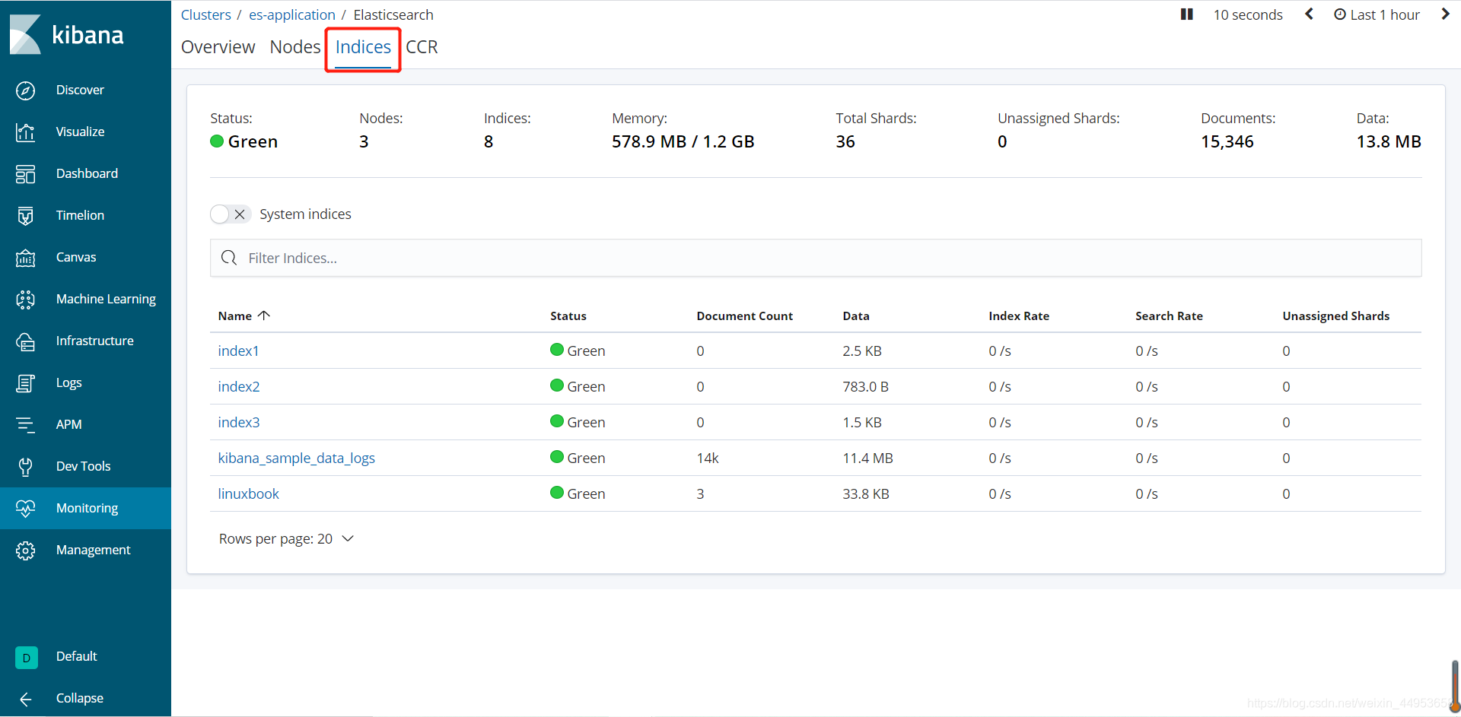This screenshot has width=1461, height=717.
Task: Switch to Nodes tab
Action: [x=295, y=47]
